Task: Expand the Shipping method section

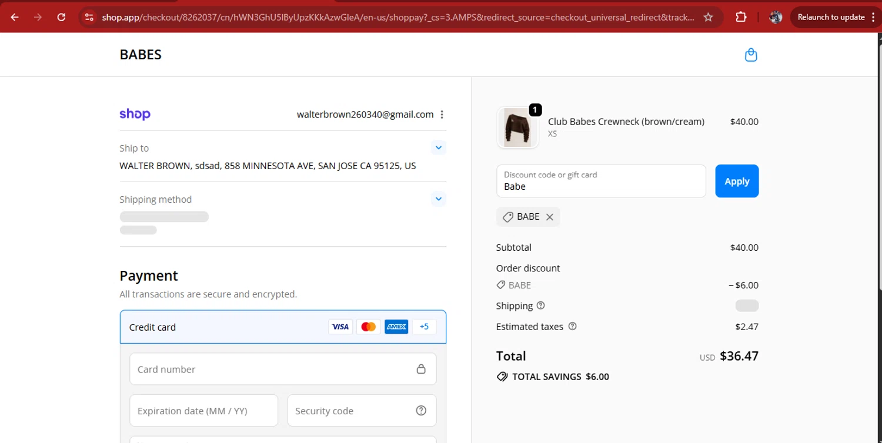Action: 439,199
